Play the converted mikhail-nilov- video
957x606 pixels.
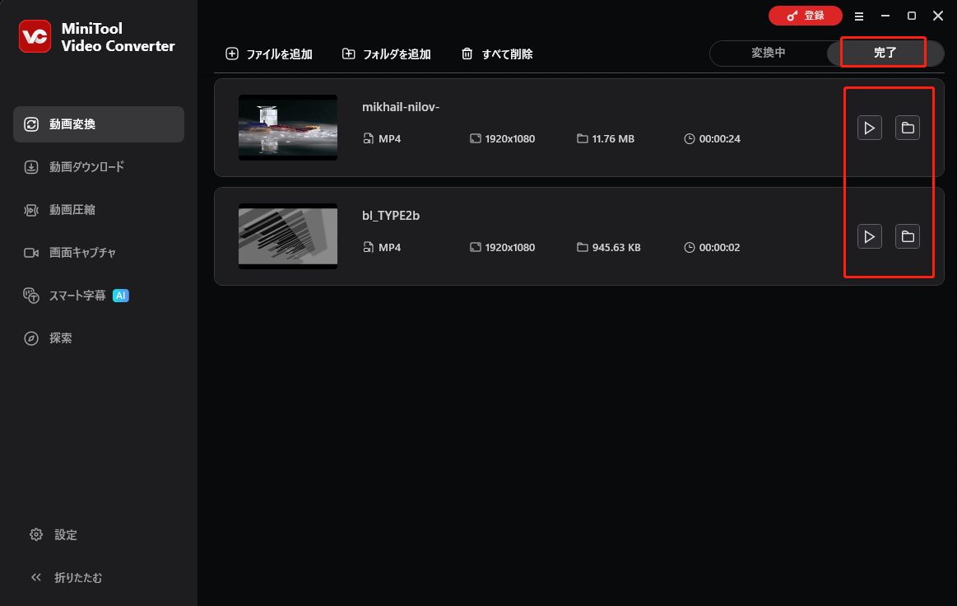click(869, 127)
